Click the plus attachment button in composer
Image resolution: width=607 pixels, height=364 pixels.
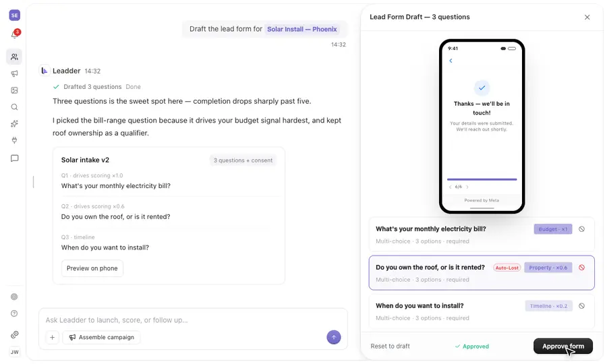pyautogui.click(x=52, y=337)
